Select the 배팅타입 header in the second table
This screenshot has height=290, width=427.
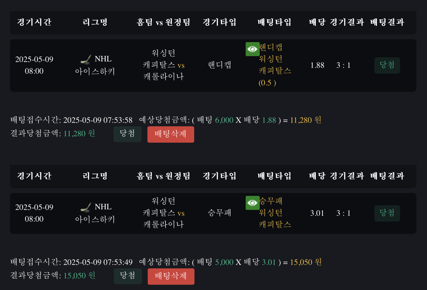[x=274, y=176]
